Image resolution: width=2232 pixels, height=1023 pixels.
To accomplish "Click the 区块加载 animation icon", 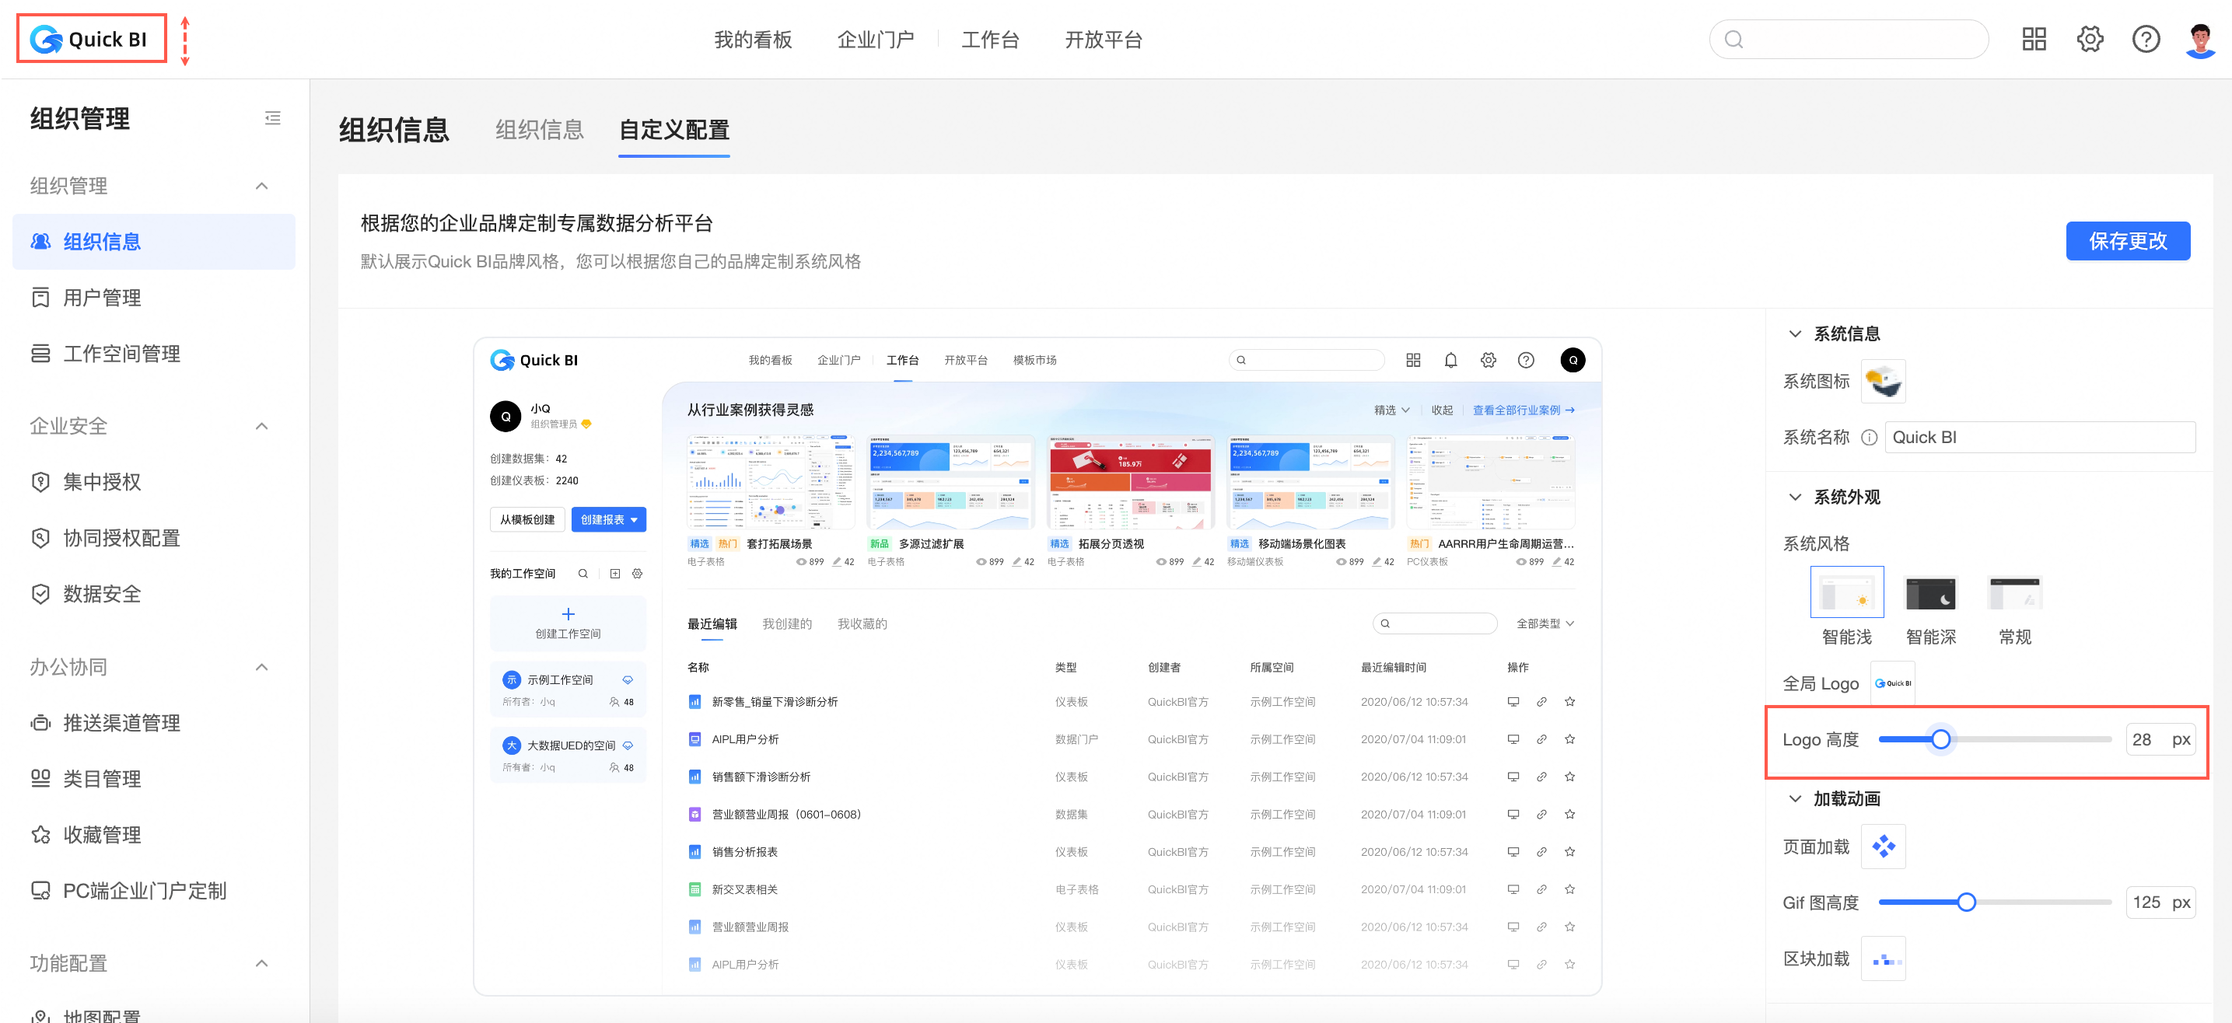I will point(1883,959).
